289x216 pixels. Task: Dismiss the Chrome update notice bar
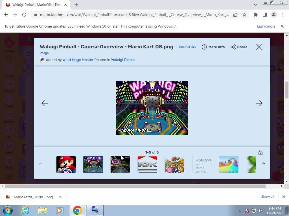[x=282, y=26]
